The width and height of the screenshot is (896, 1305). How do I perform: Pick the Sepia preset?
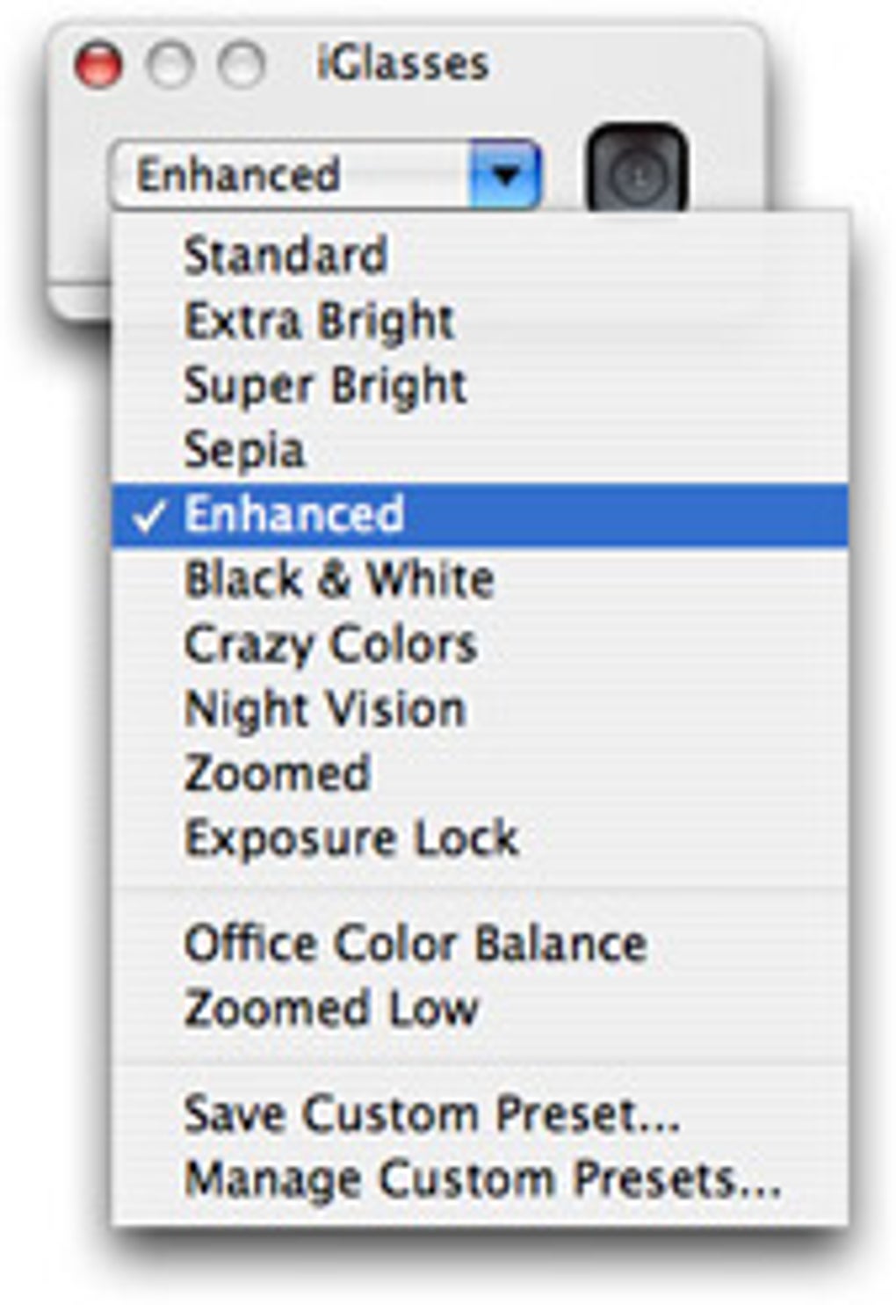[480, 450]
